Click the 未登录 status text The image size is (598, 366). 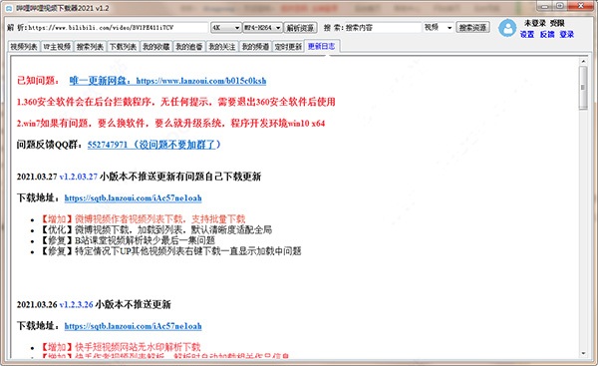(534, 23)
